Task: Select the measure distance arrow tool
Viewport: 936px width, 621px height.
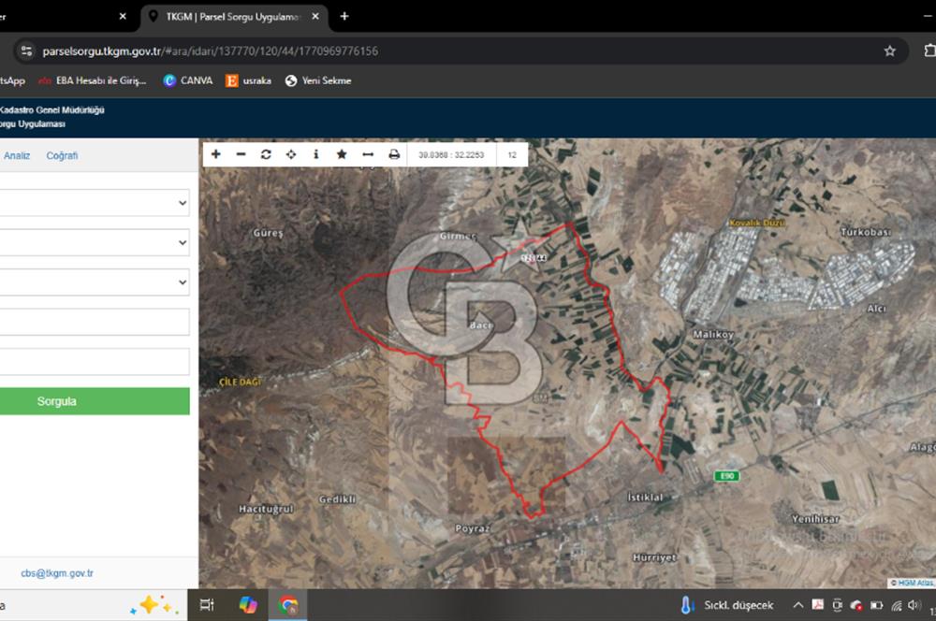Action: click(x=368, y=154)
